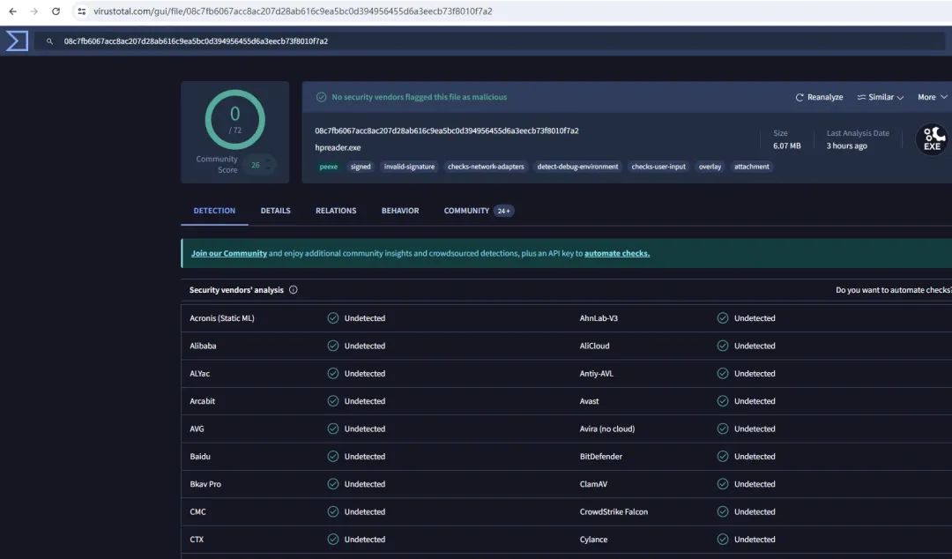Open the Similar dropdown
The image size is (952, 559).
point(881,97)
